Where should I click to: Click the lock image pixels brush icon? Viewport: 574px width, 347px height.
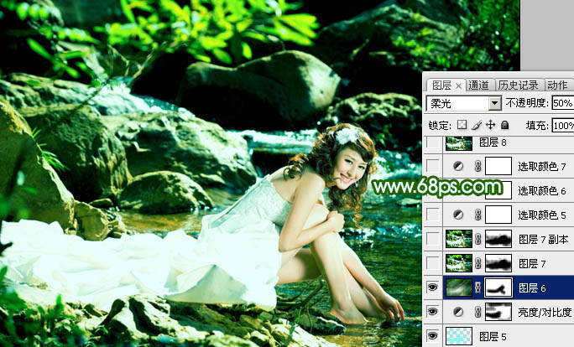pyautogui.click(x=475, y=125)
